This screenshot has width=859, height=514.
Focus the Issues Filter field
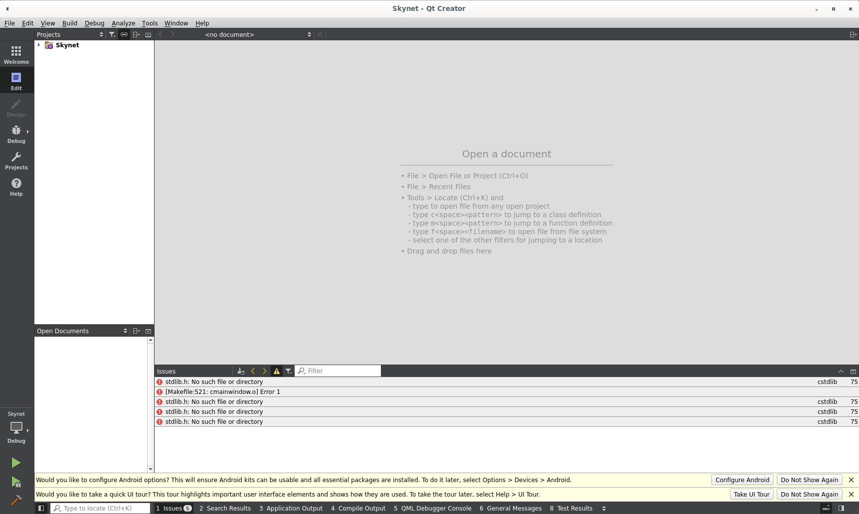tap(338, 371)
